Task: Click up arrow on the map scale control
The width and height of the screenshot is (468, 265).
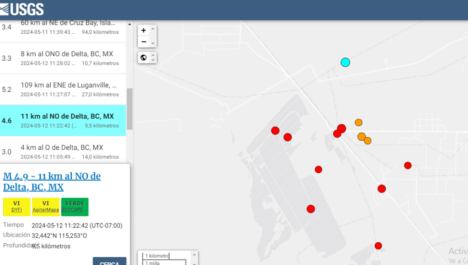Action: (195, 254)
